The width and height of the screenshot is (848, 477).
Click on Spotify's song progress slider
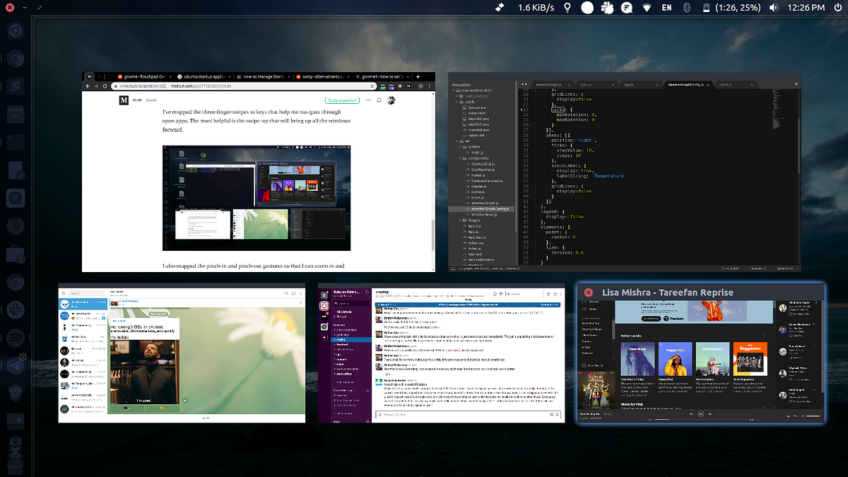(702, 419)
